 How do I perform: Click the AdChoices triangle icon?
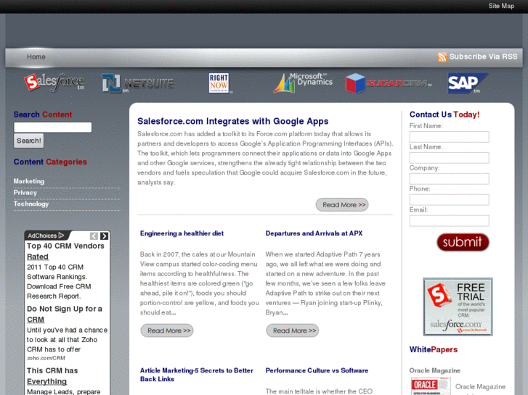point(61,236)
